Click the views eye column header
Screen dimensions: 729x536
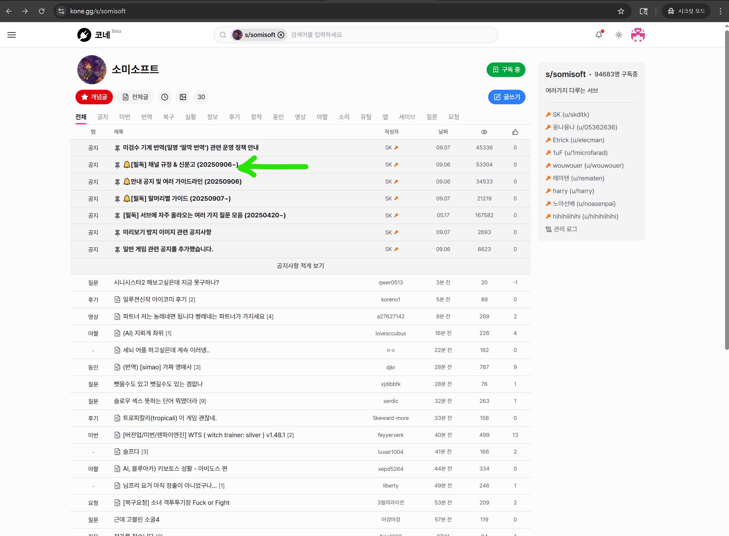[484, 132]
